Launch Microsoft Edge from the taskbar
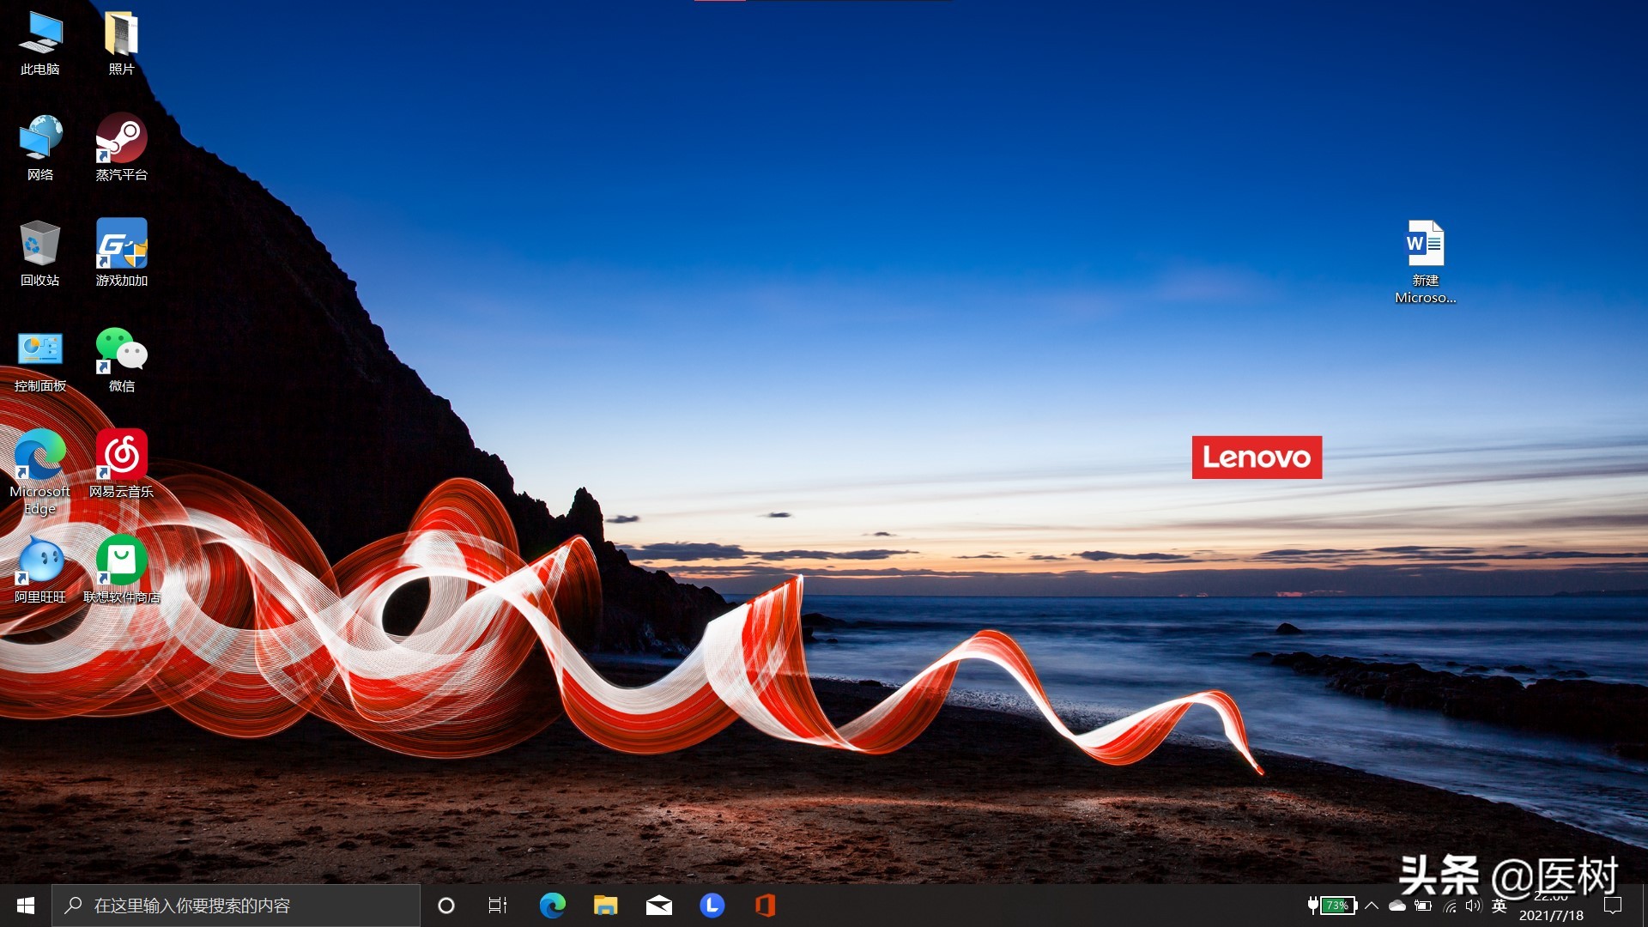The width and height of the screenshot is (1648, 927). [x=553, y=905]
